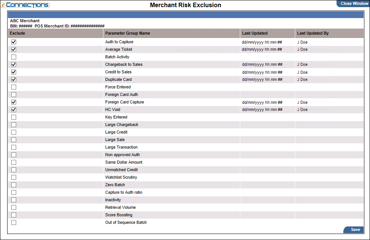Image resolution: width=370 pixels, height=240 pixels.
Task: Click the Close Window button
Action: click(x=354, y=3)
